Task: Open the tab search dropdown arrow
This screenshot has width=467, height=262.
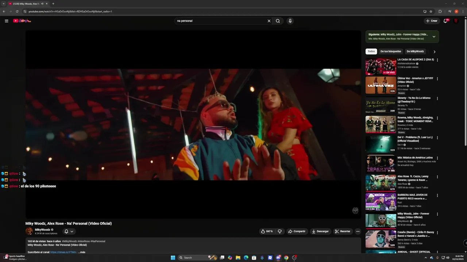Action: point(4,4)
